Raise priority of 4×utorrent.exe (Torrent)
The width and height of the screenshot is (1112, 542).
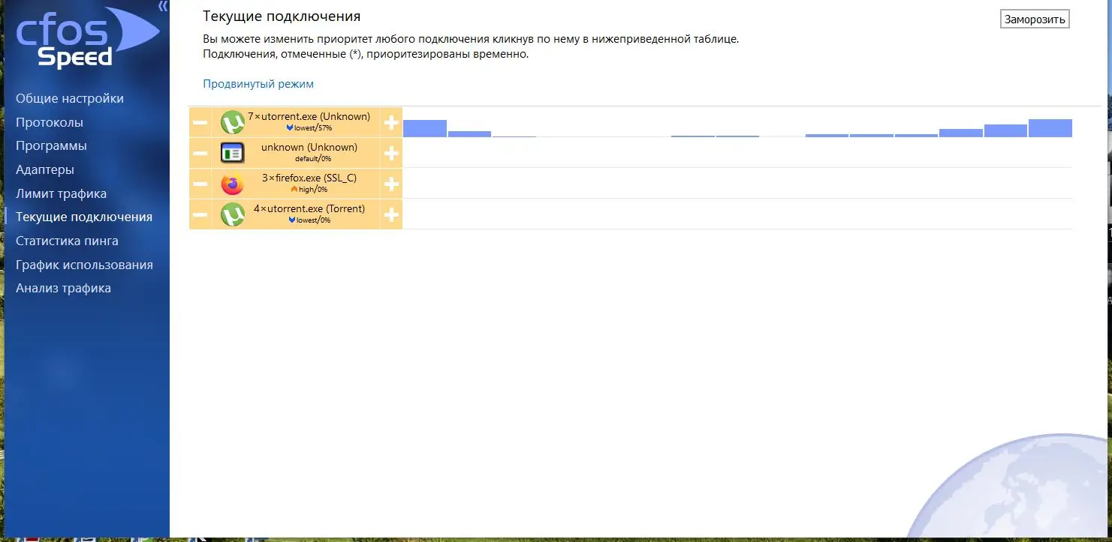pos(391,214)
